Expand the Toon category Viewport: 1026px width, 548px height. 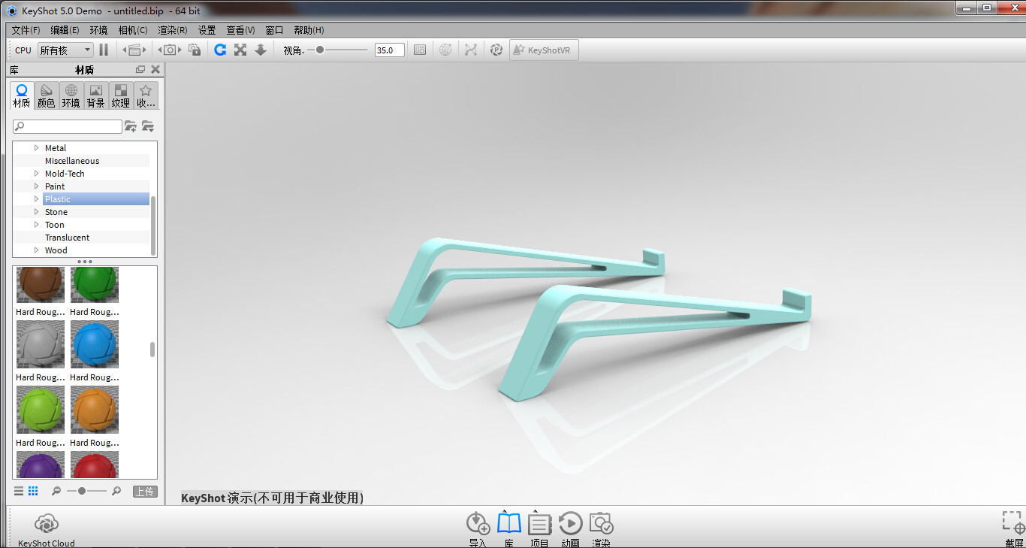pos(36,225)
